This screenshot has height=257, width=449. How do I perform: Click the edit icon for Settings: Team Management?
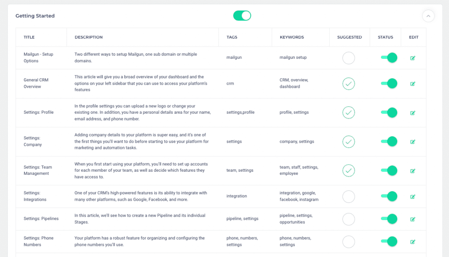pos(413,170)
